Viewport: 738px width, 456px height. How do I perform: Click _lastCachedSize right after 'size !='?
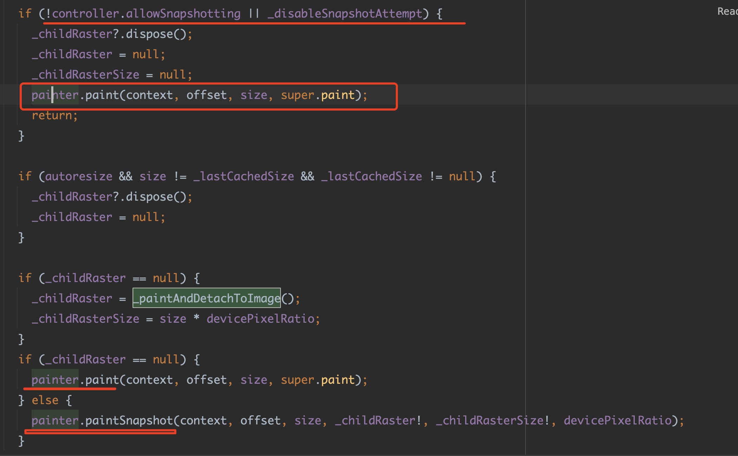[244, 176]
